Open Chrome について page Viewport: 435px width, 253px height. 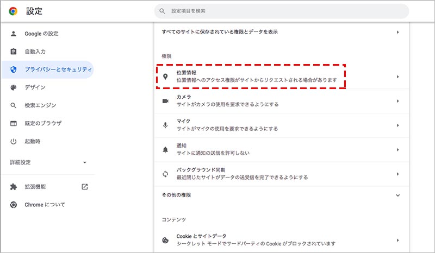(x=45, y=205)
